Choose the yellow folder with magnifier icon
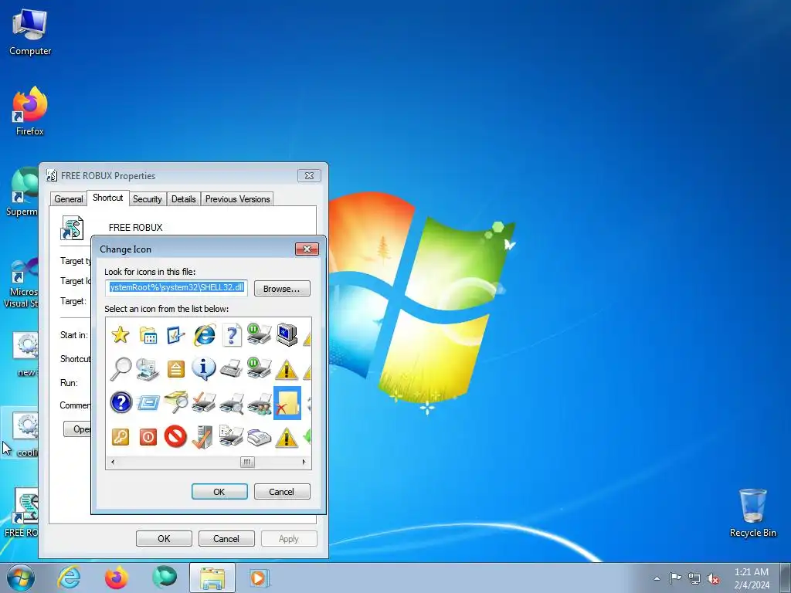This screenshot has width=791, height=593. 175,402
